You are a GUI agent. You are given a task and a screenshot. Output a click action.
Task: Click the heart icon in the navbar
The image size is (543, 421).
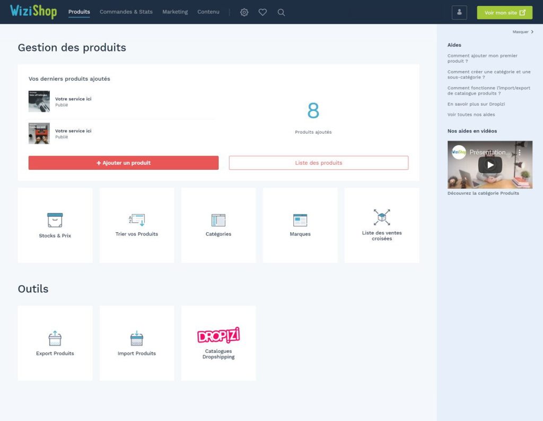[262, 12]
